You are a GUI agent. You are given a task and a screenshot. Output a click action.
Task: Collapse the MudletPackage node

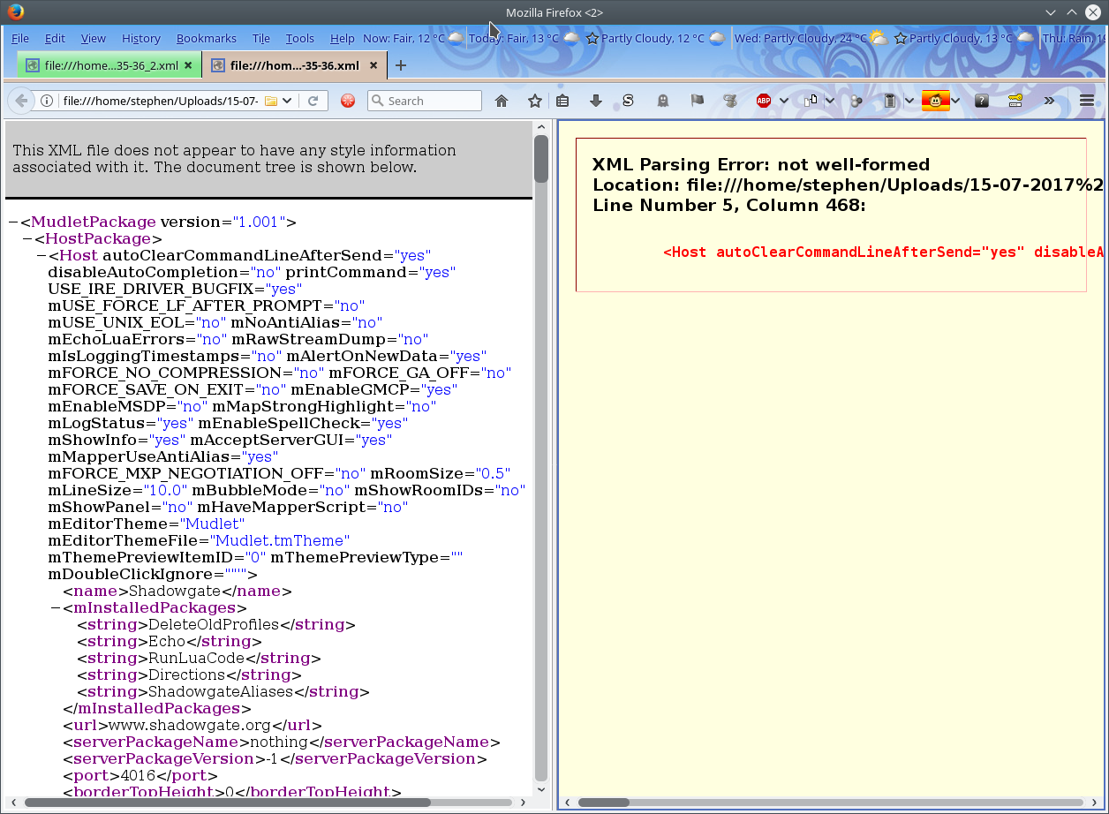click(x=13, y=222)
